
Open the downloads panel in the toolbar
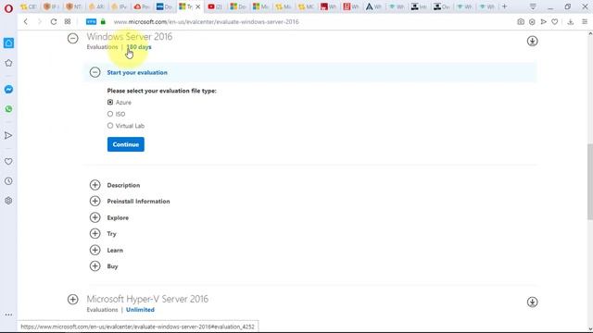[x=571, y=22]
